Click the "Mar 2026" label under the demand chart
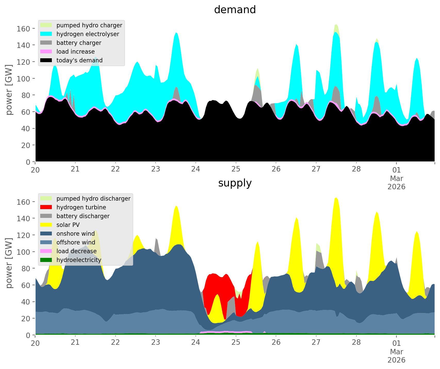The height and width of the screenshot is (369, 440). pos(396,182)
